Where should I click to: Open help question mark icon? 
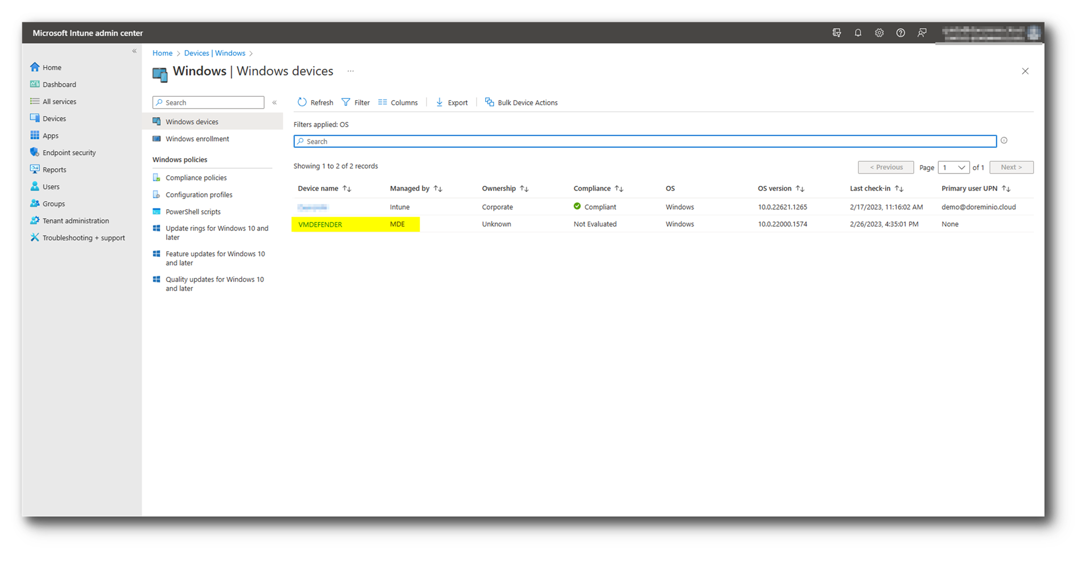(900, 33)
